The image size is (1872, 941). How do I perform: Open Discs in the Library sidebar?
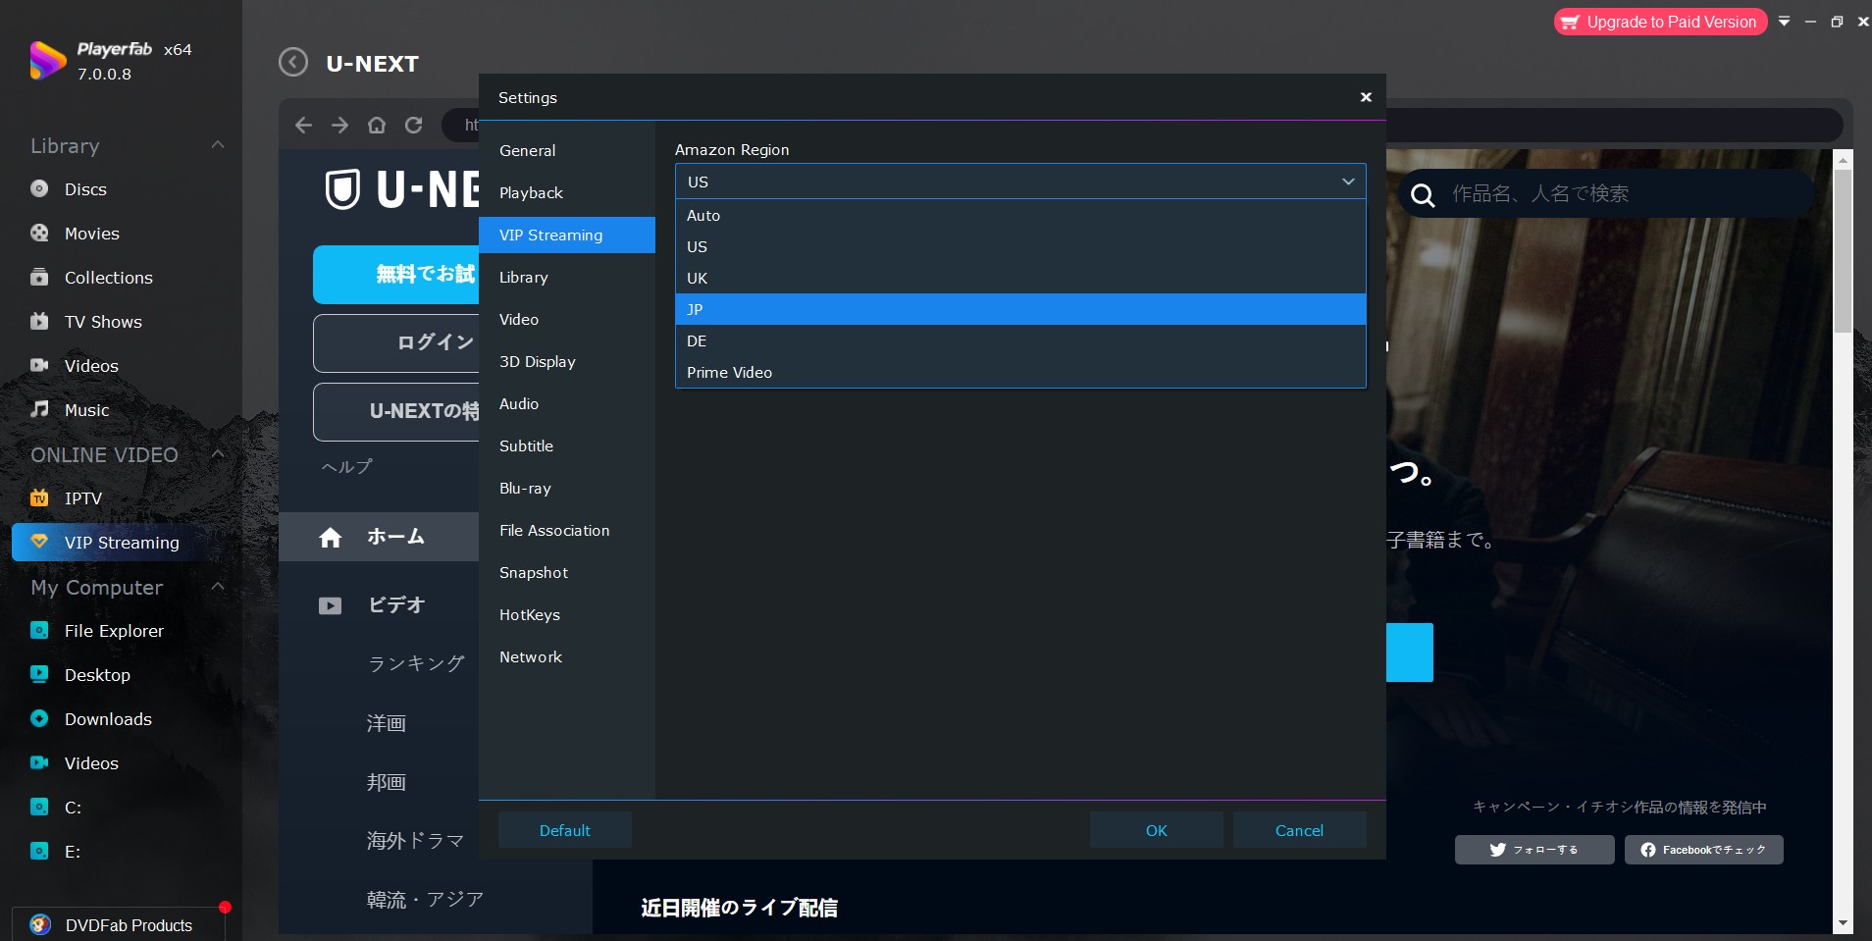[85, 189]
